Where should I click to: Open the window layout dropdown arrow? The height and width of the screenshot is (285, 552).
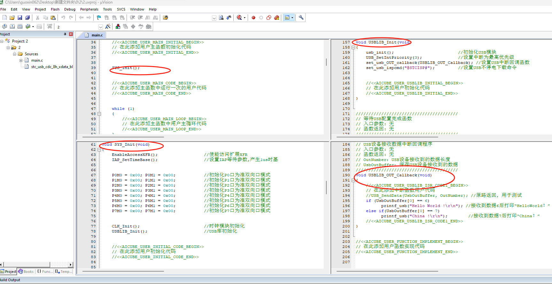[x=292, y=18]
